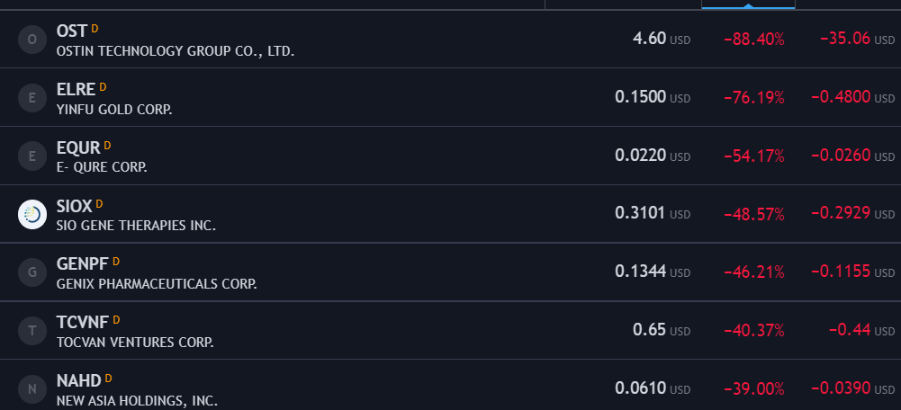Viewport: 901px width, 410px height.
Task: Click the 0.1500 USD price for ELRE
Action: [x=653, y=97]
